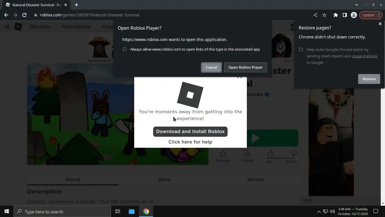Click the site lock icon
The image size is (385, 217).
(36, 15)
